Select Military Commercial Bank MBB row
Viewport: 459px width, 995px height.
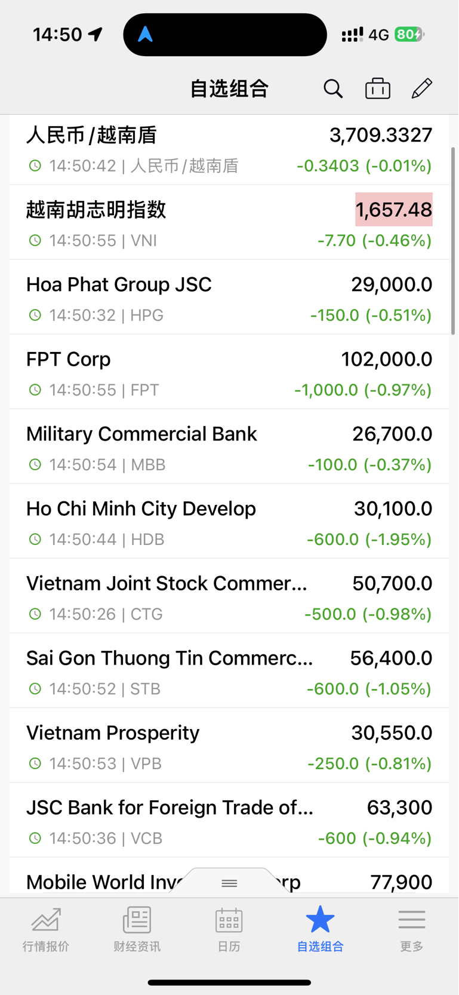[x=229, y=446]
